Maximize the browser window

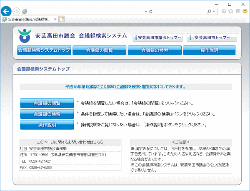click(x=230, y=5)
